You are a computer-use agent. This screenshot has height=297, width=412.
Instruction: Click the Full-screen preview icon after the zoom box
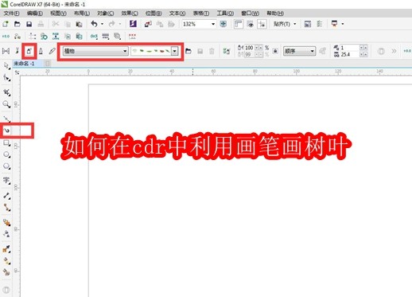click(x=223, y=24)
